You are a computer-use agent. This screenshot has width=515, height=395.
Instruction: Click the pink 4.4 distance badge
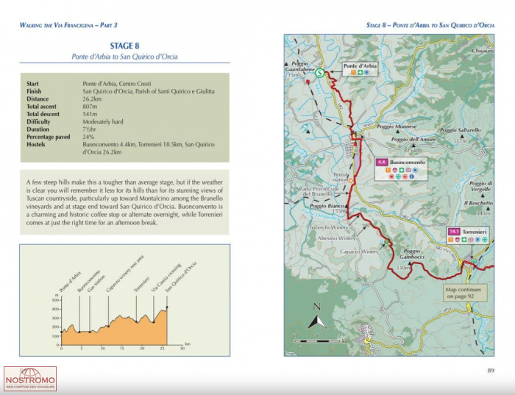click(x=382, y=163)
